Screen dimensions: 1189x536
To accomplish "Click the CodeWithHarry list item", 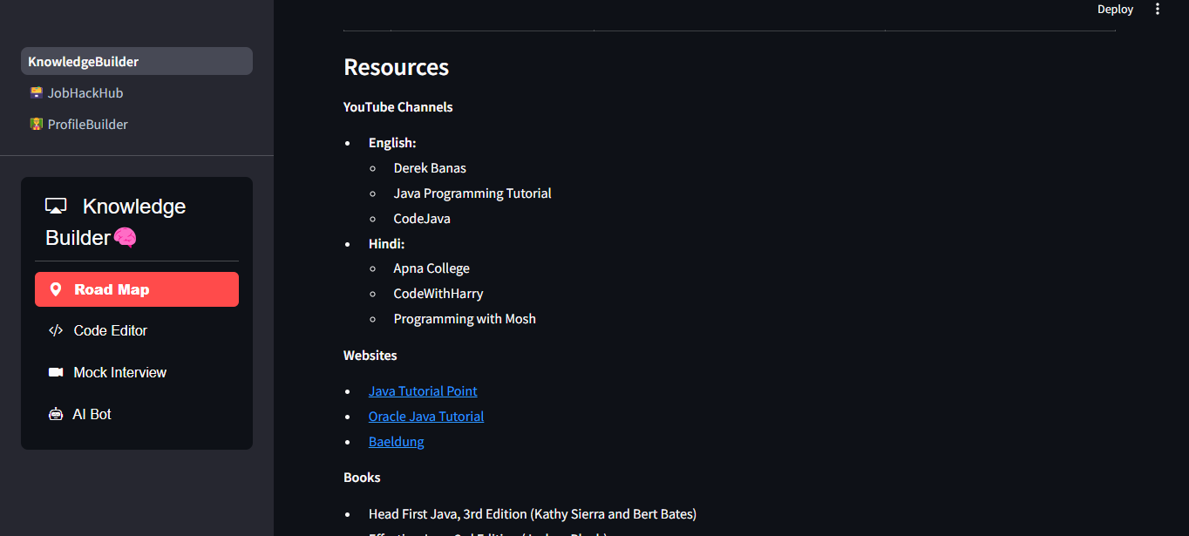I will coord(438,294).
